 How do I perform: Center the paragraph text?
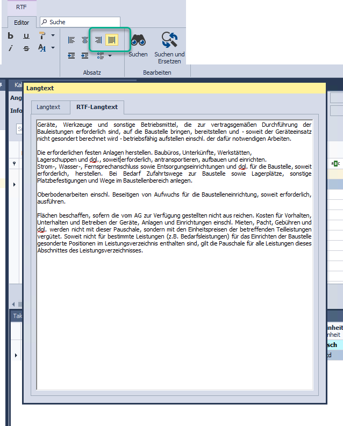[x=85, y=40]
